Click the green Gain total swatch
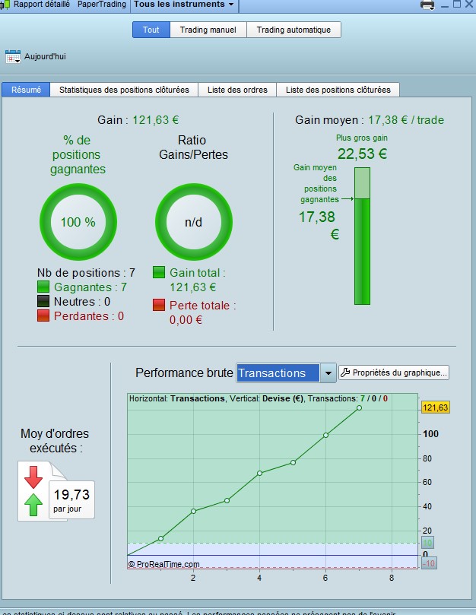 click(158, 272)
